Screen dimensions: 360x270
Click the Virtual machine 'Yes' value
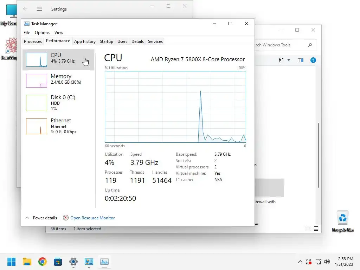point(217,173)
